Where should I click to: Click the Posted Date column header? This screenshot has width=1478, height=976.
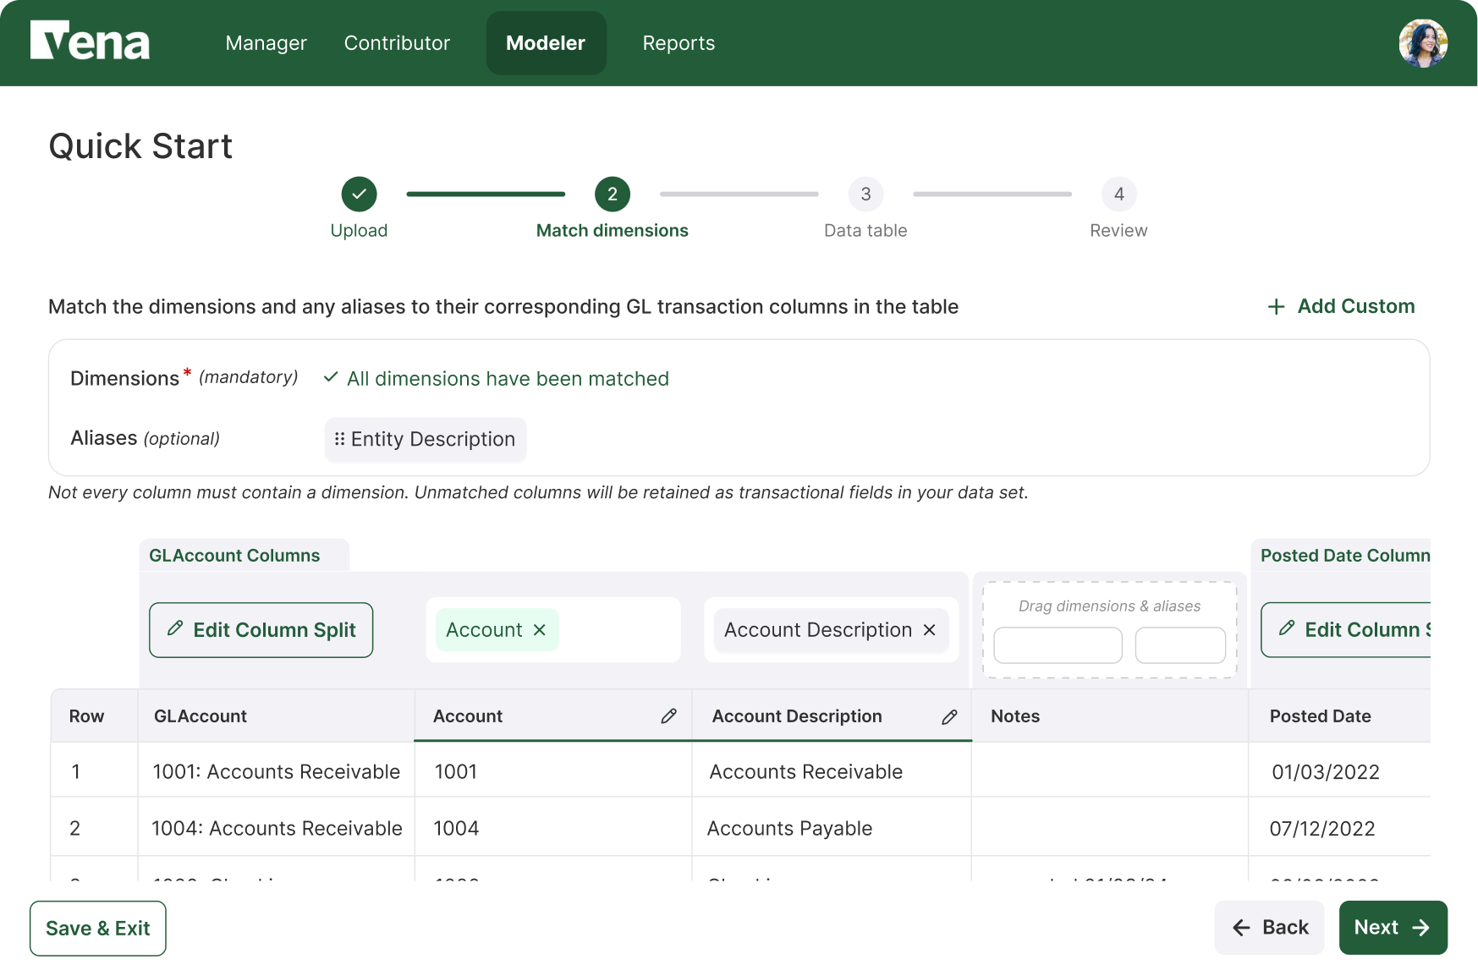[x=1339, y=716]
